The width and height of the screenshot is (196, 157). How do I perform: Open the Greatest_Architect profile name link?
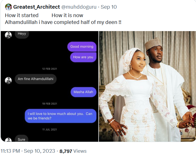37,7
